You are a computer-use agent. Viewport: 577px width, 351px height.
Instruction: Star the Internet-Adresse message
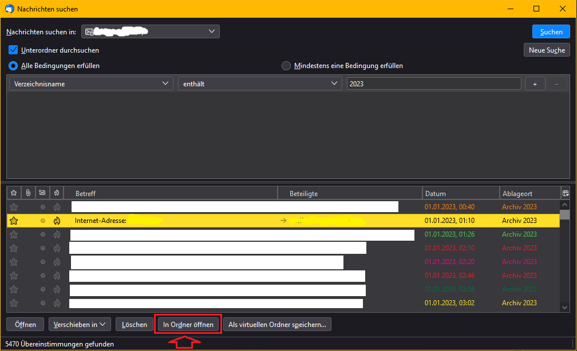pyautogui.click(x=14, y=221)
